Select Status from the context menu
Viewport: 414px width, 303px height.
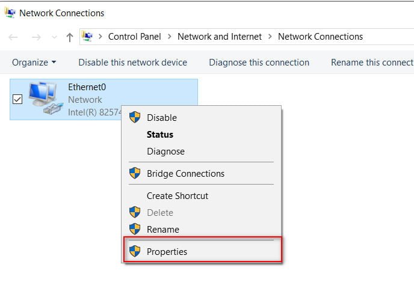point(160,135)
